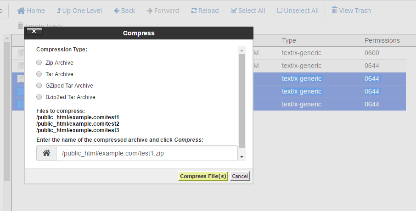Choose Tar Archive radio option
This screenshot has width=416, height=211.
pyautogui.click(x=39, y=74)
